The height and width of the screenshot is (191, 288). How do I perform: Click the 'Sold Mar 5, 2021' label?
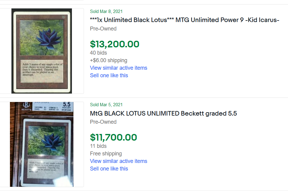coord(106,105)
